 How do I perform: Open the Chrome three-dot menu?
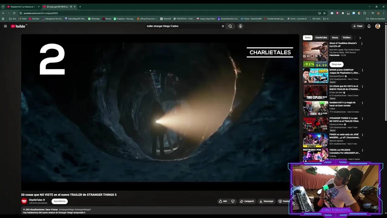pos(383,13)
